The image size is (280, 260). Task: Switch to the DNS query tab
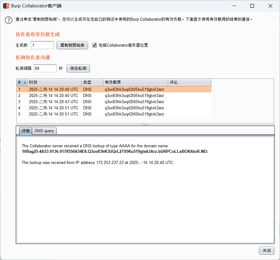44,131
